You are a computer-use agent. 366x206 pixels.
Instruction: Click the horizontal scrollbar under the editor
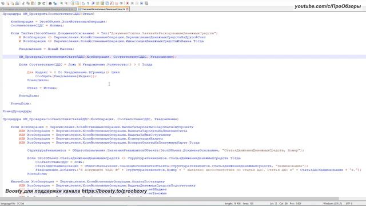(169, 199)
